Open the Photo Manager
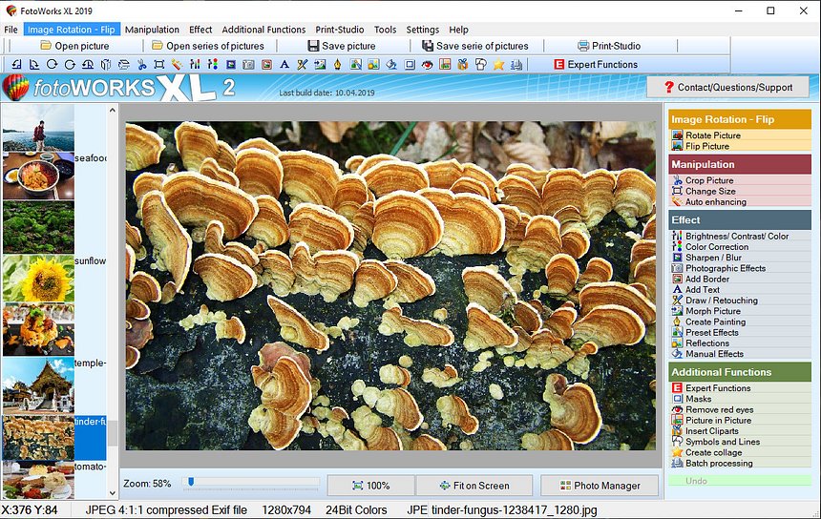Image resolution: width=821 pixels, height=519 pixels. pyautogui.click(x=600, y=486)
